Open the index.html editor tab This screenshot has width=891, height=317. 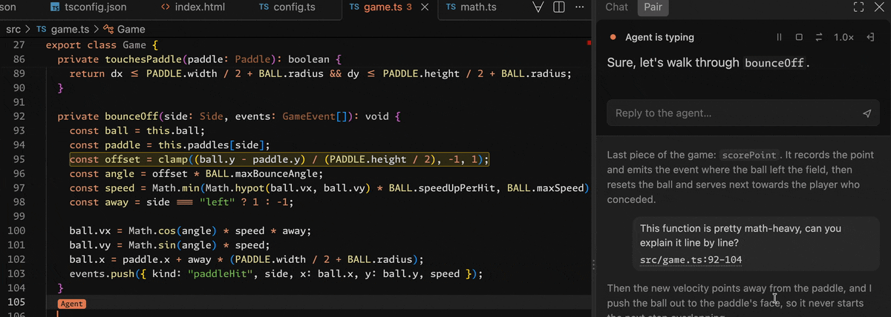pyautogui.click(x=193, y=7)
